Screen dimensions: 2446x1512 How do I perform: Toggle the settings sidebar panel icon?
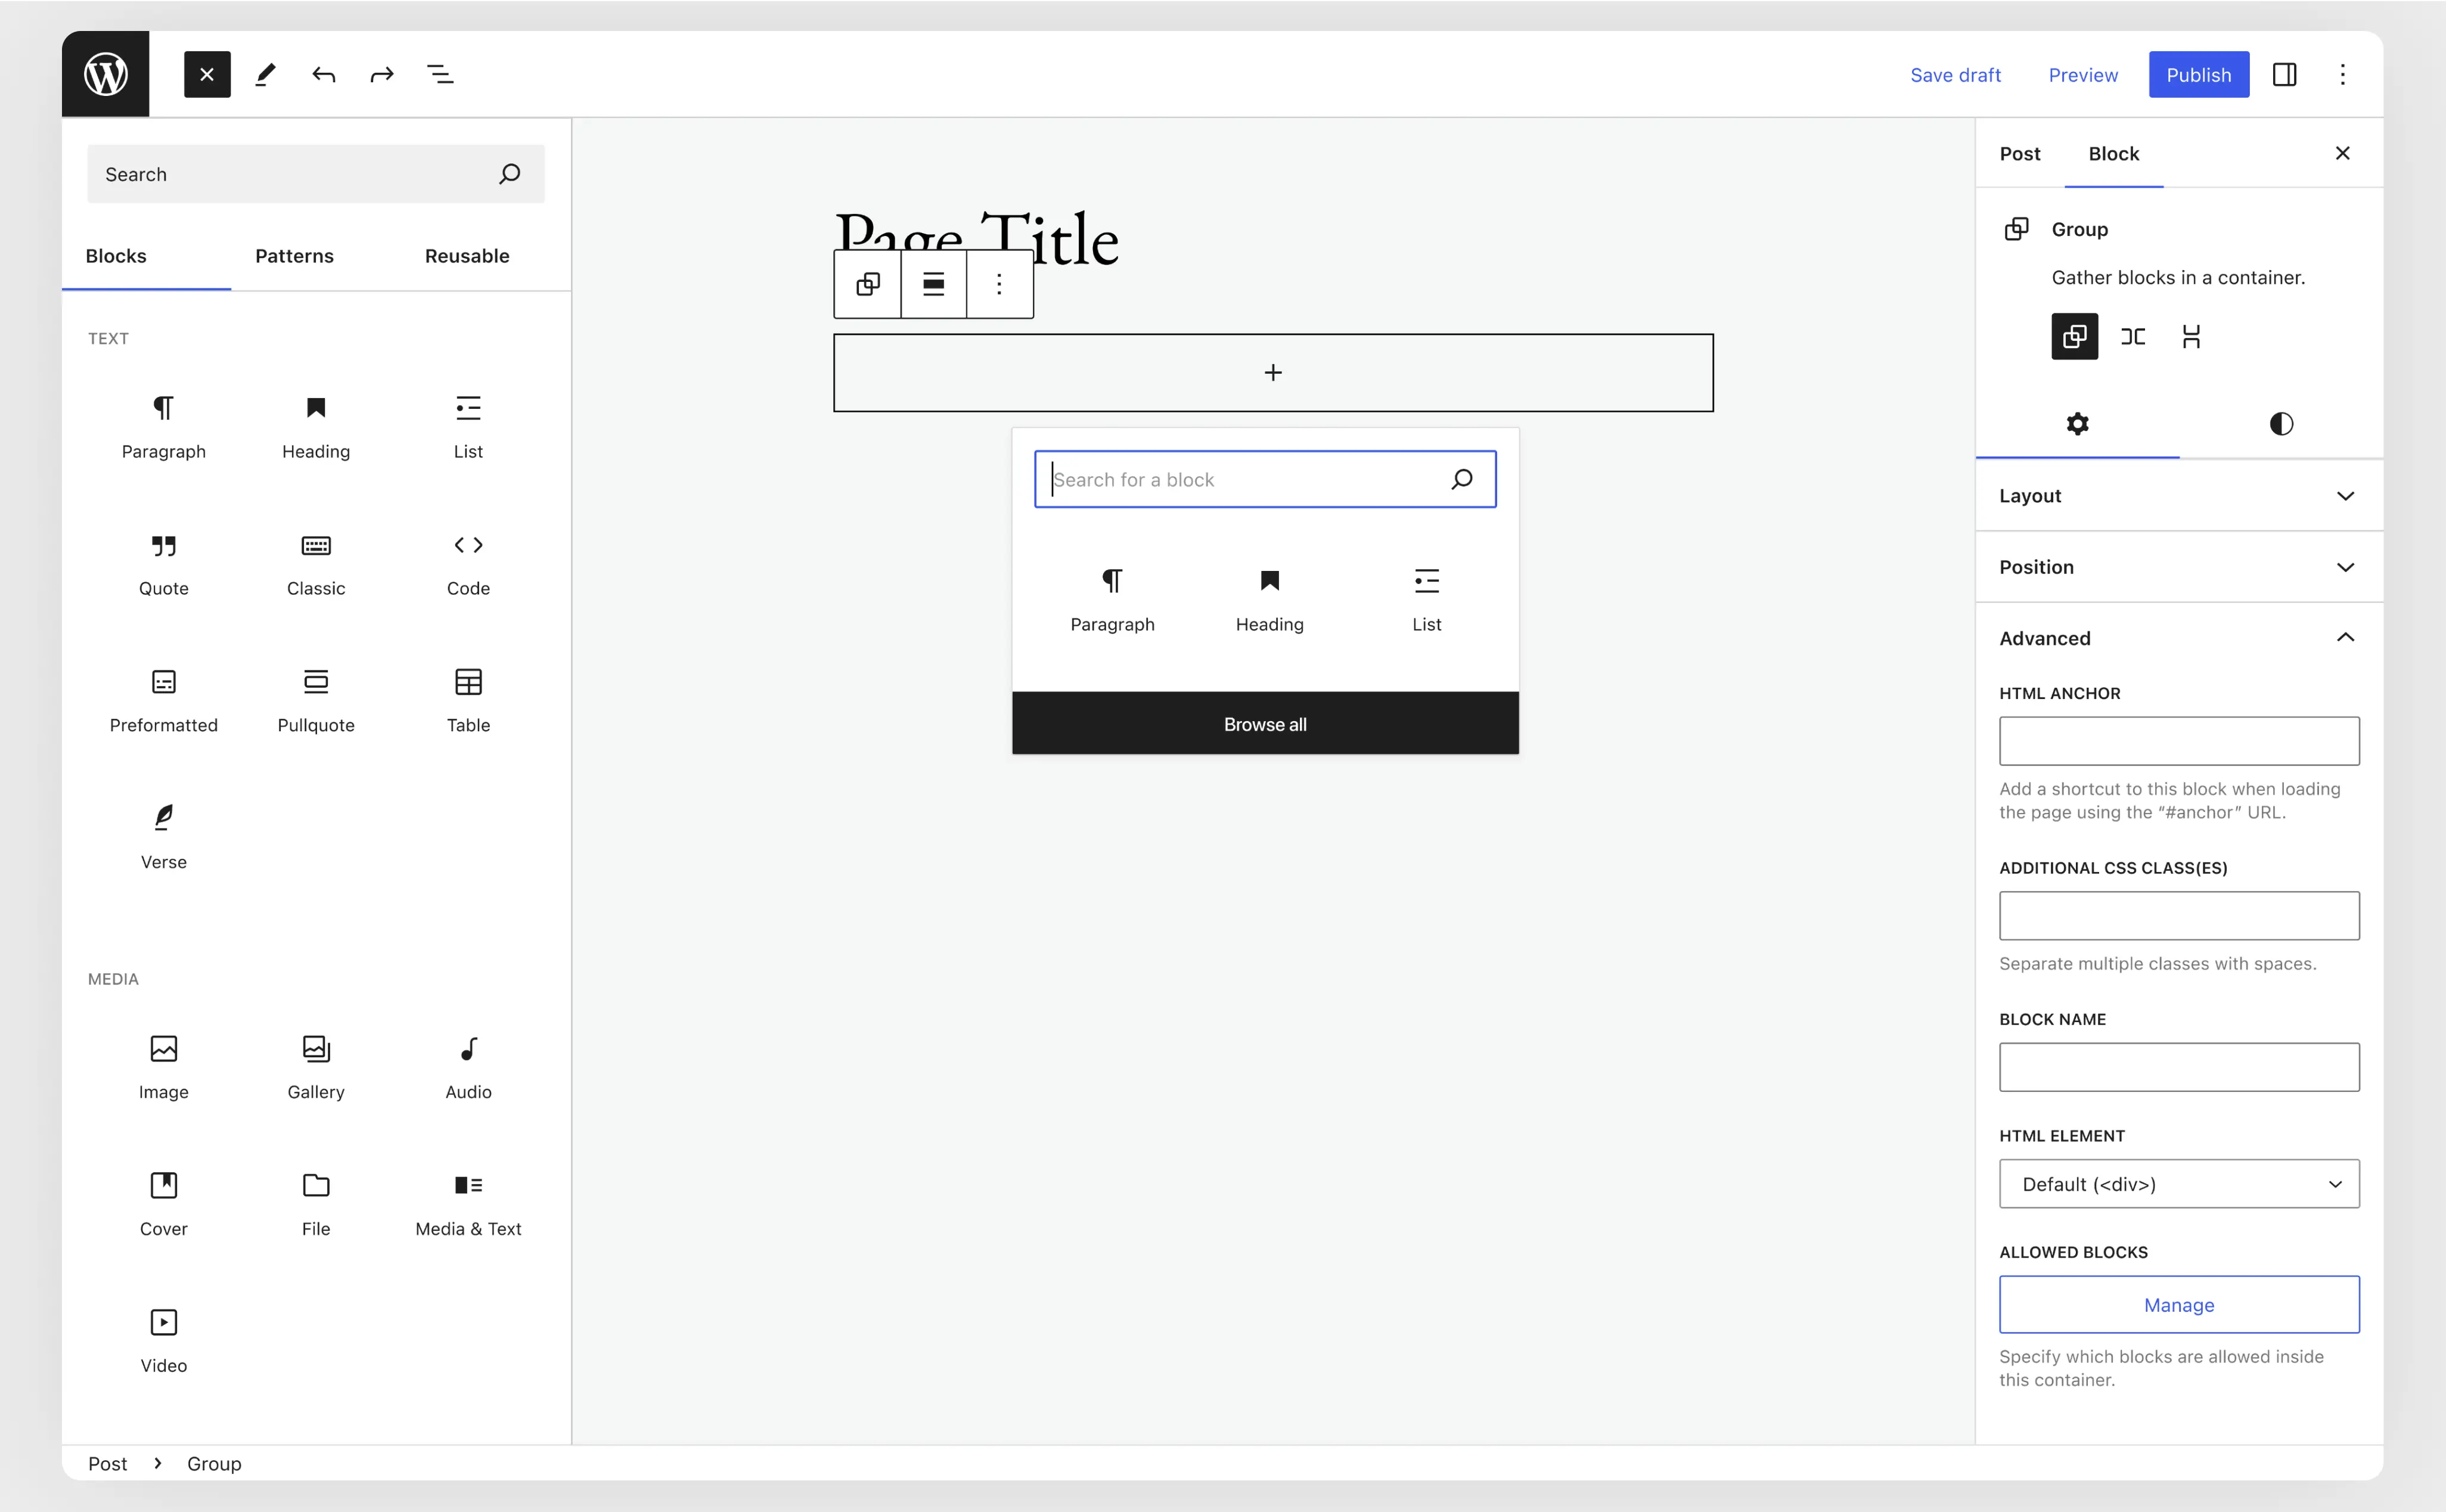coord(2284,74)
